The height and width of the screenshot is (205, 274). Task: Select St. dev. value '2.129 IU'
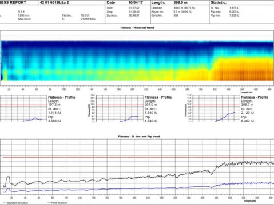point(248,113)
